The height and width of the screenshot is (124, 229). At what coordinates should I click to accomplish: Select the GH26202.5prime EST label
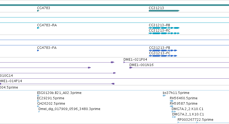(x=51, y=104)
